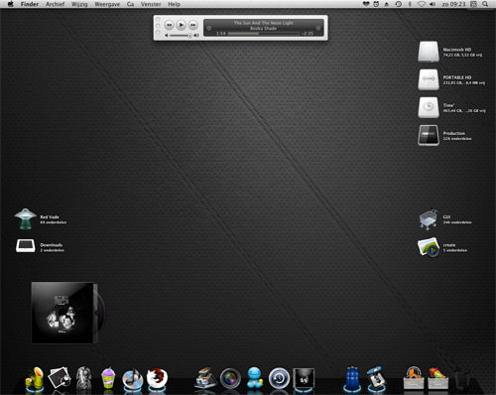
Task: Adjust the mini player volume slider
Action: [181, 36]
